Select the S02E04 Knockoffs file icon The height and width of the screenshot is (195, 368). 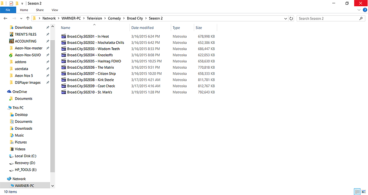click(x=64, y=55)
